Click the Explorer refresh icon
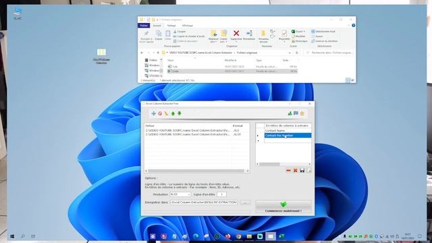Viewport: 432px width, 243px height. pos(297,53)
